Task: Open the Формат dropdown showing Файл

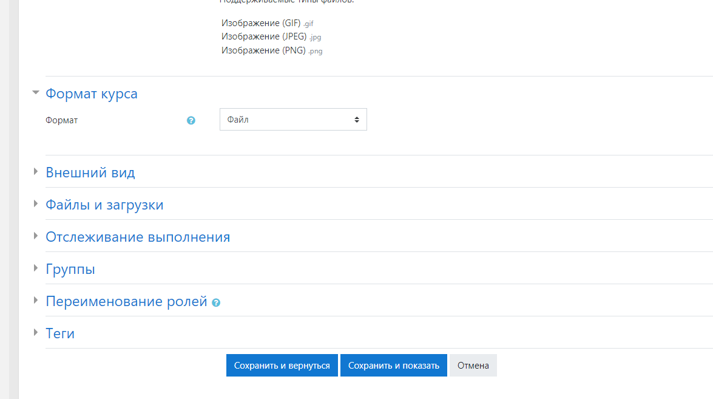Action: pos(293,120)
